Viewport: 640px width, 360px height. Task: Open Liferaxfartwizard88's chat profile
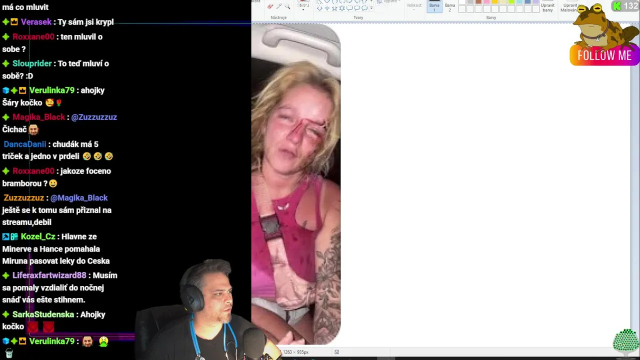pos(49,275)
